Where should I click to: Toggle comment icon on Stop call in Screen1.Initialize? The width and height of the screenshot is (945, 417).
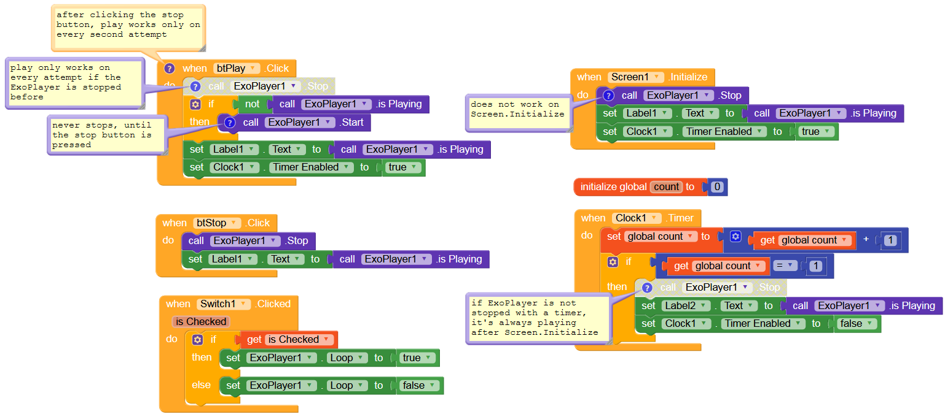[x=608, y=96]
